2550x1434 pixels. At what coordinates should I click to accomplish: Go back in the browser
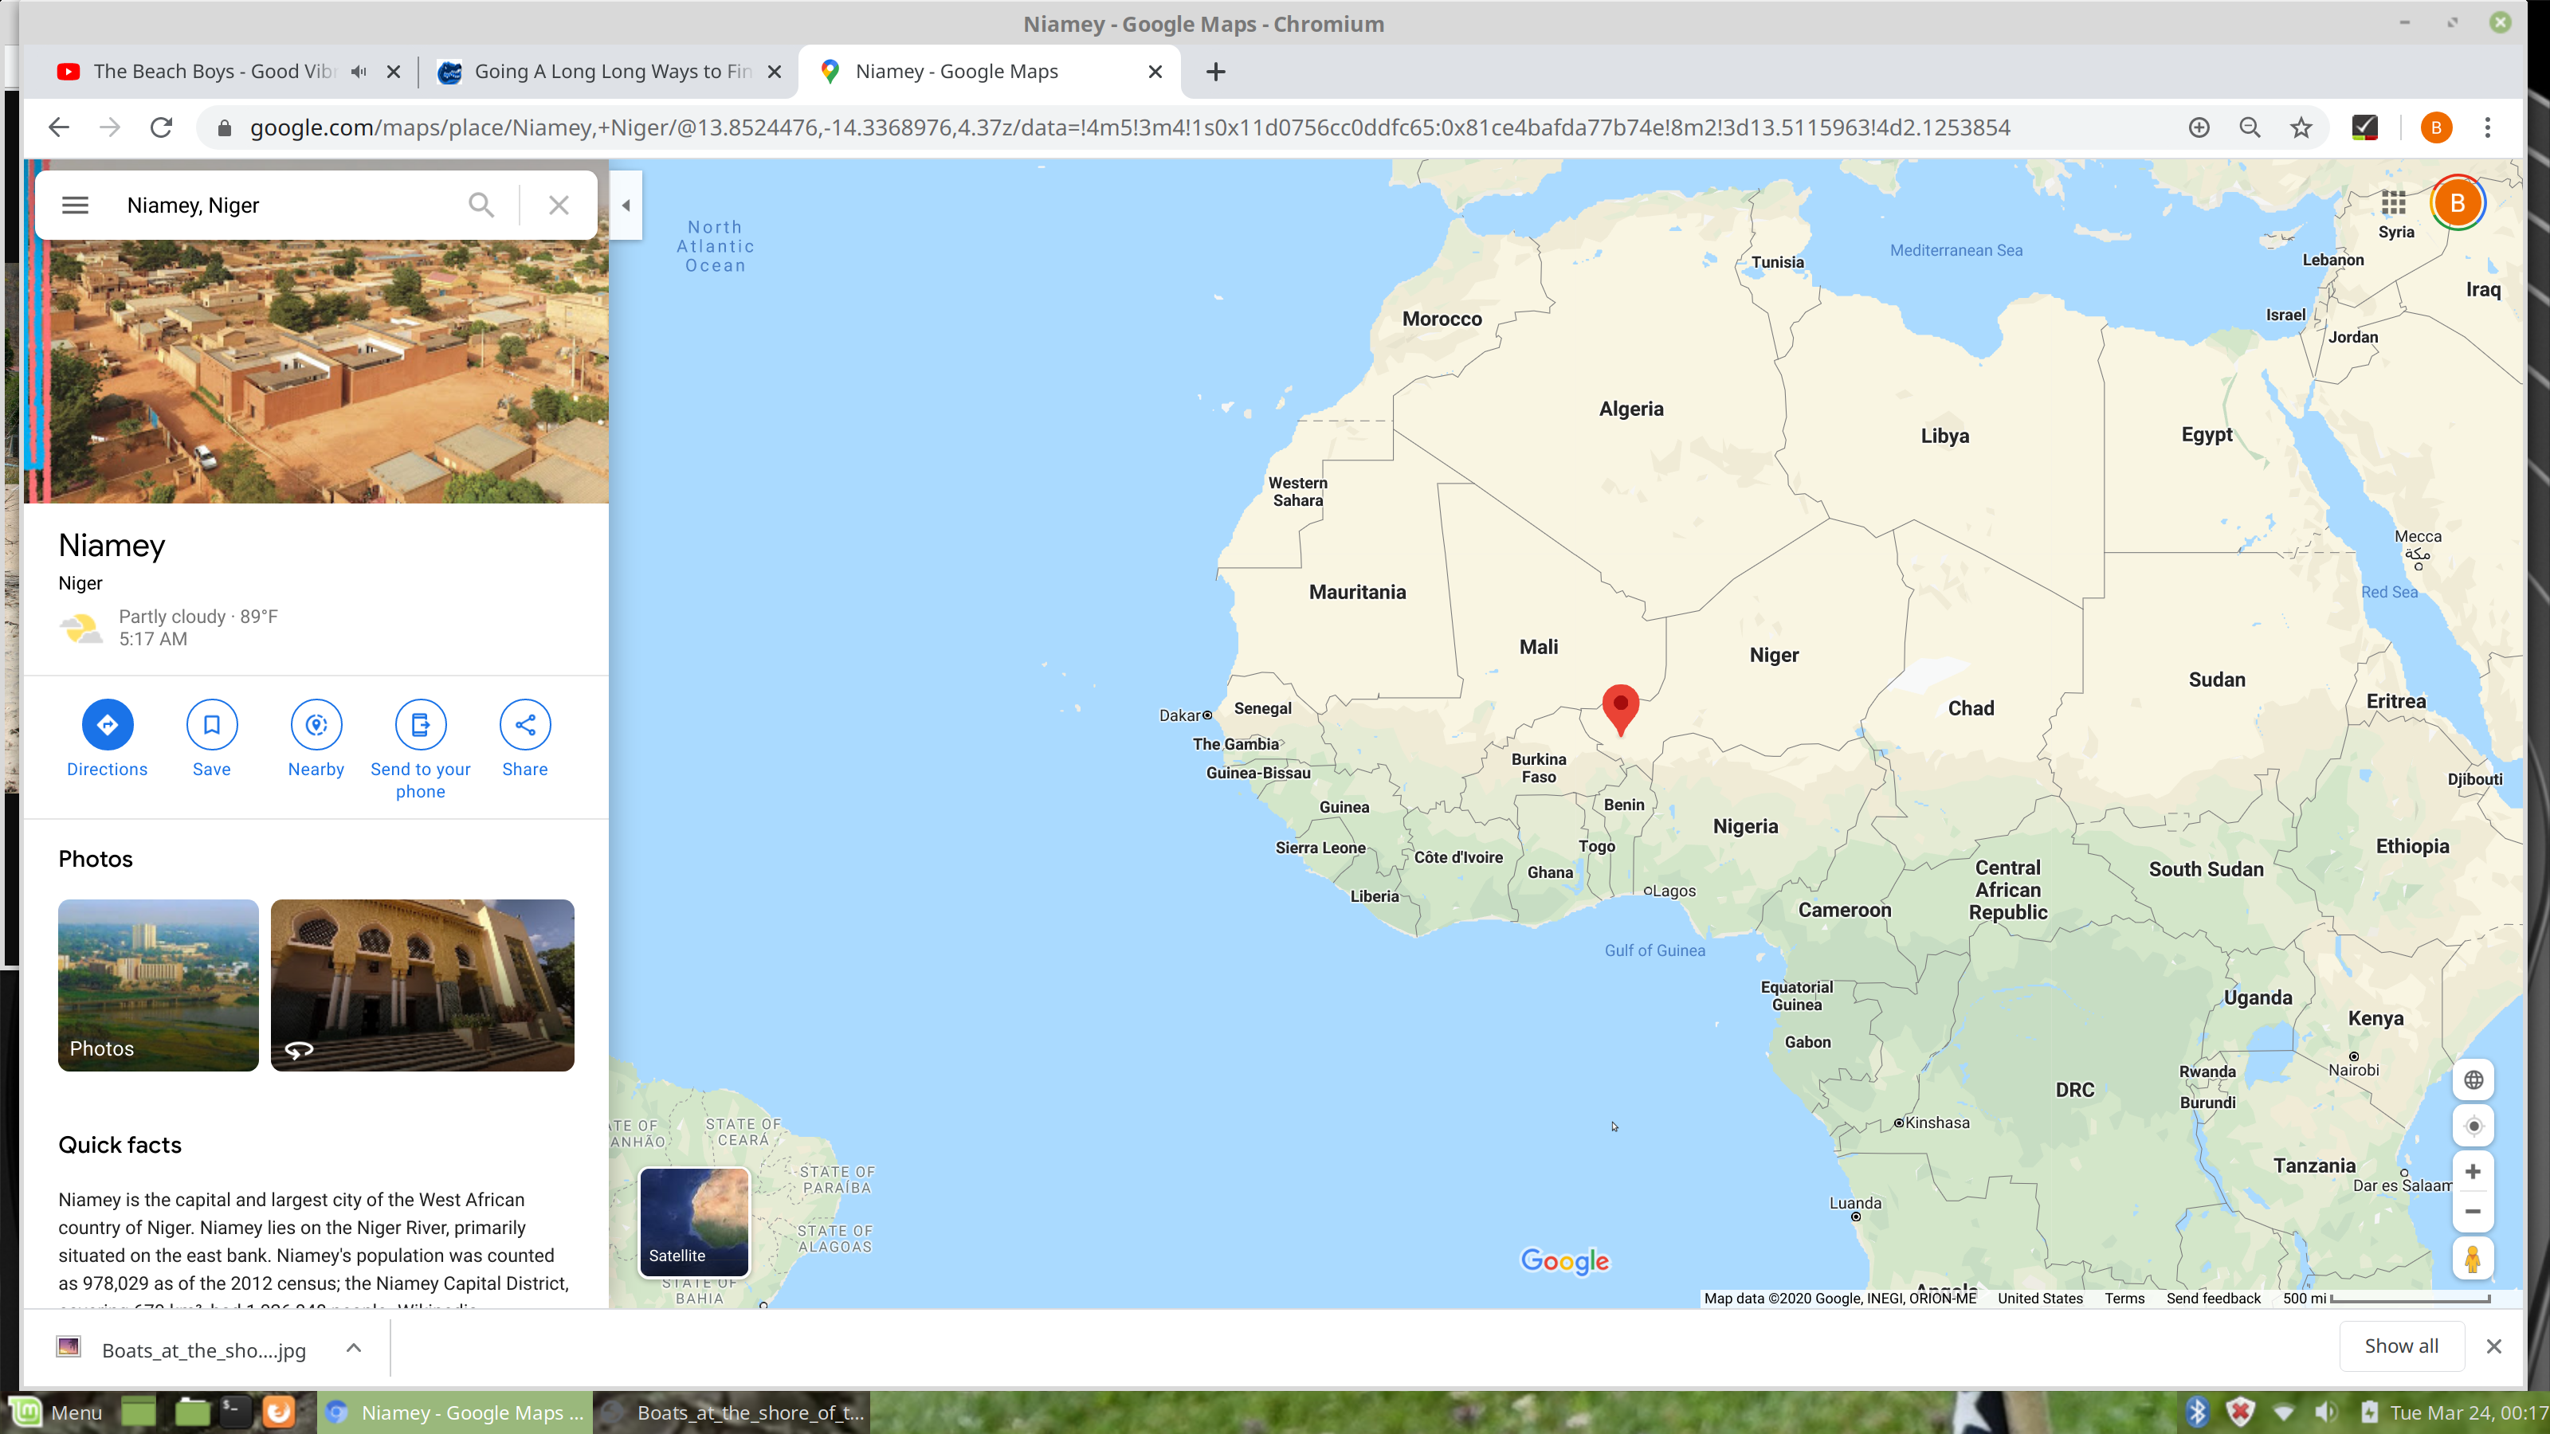[x=60, y=127]
